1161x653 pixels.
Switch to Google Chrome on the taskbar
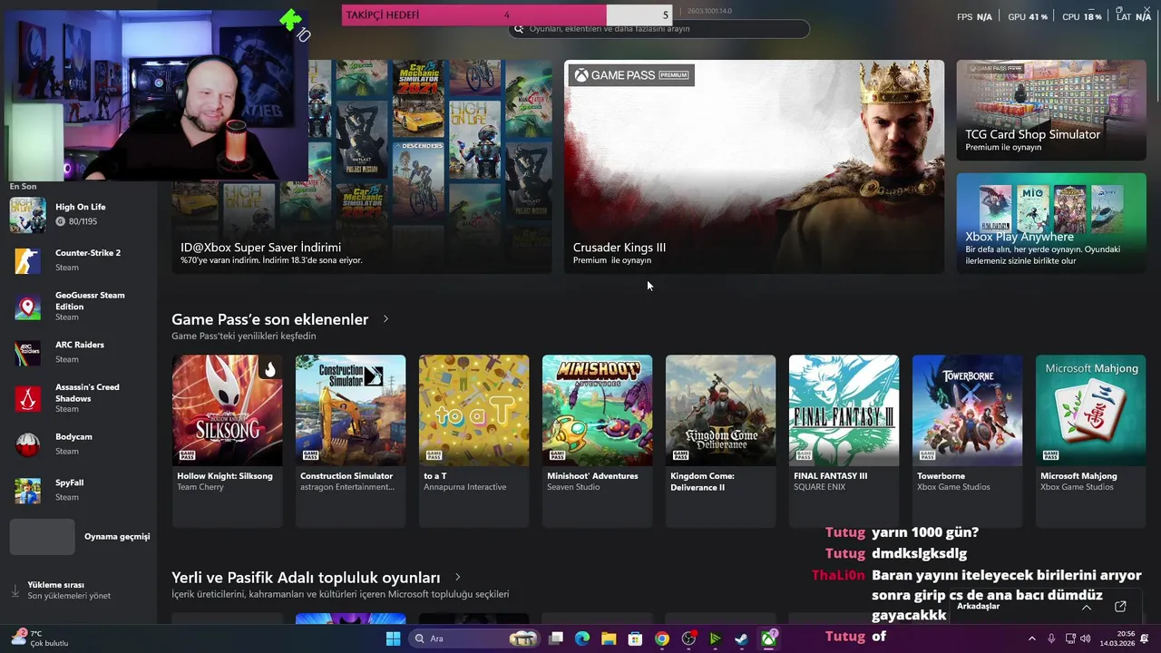click(662, 638)
